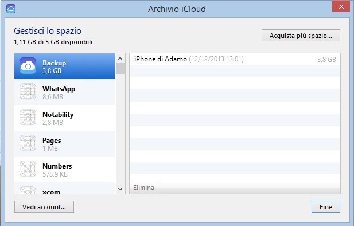This screenshot has height=226, width=354.
Task: Click the scroll down arrow in app list
Action: pyautogui.click(x=120, y=189)
